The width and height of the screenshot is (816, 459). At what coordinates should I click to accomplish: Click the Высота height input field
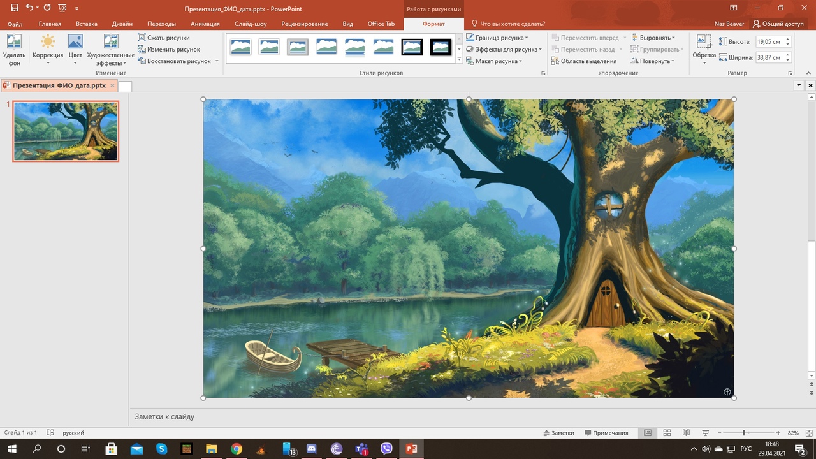tap(769, 41)
